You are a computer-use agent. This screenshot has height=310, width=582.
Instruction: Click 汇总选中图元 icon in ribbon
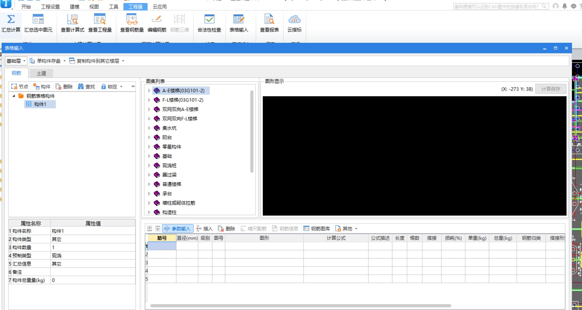[x=38, y=19]
